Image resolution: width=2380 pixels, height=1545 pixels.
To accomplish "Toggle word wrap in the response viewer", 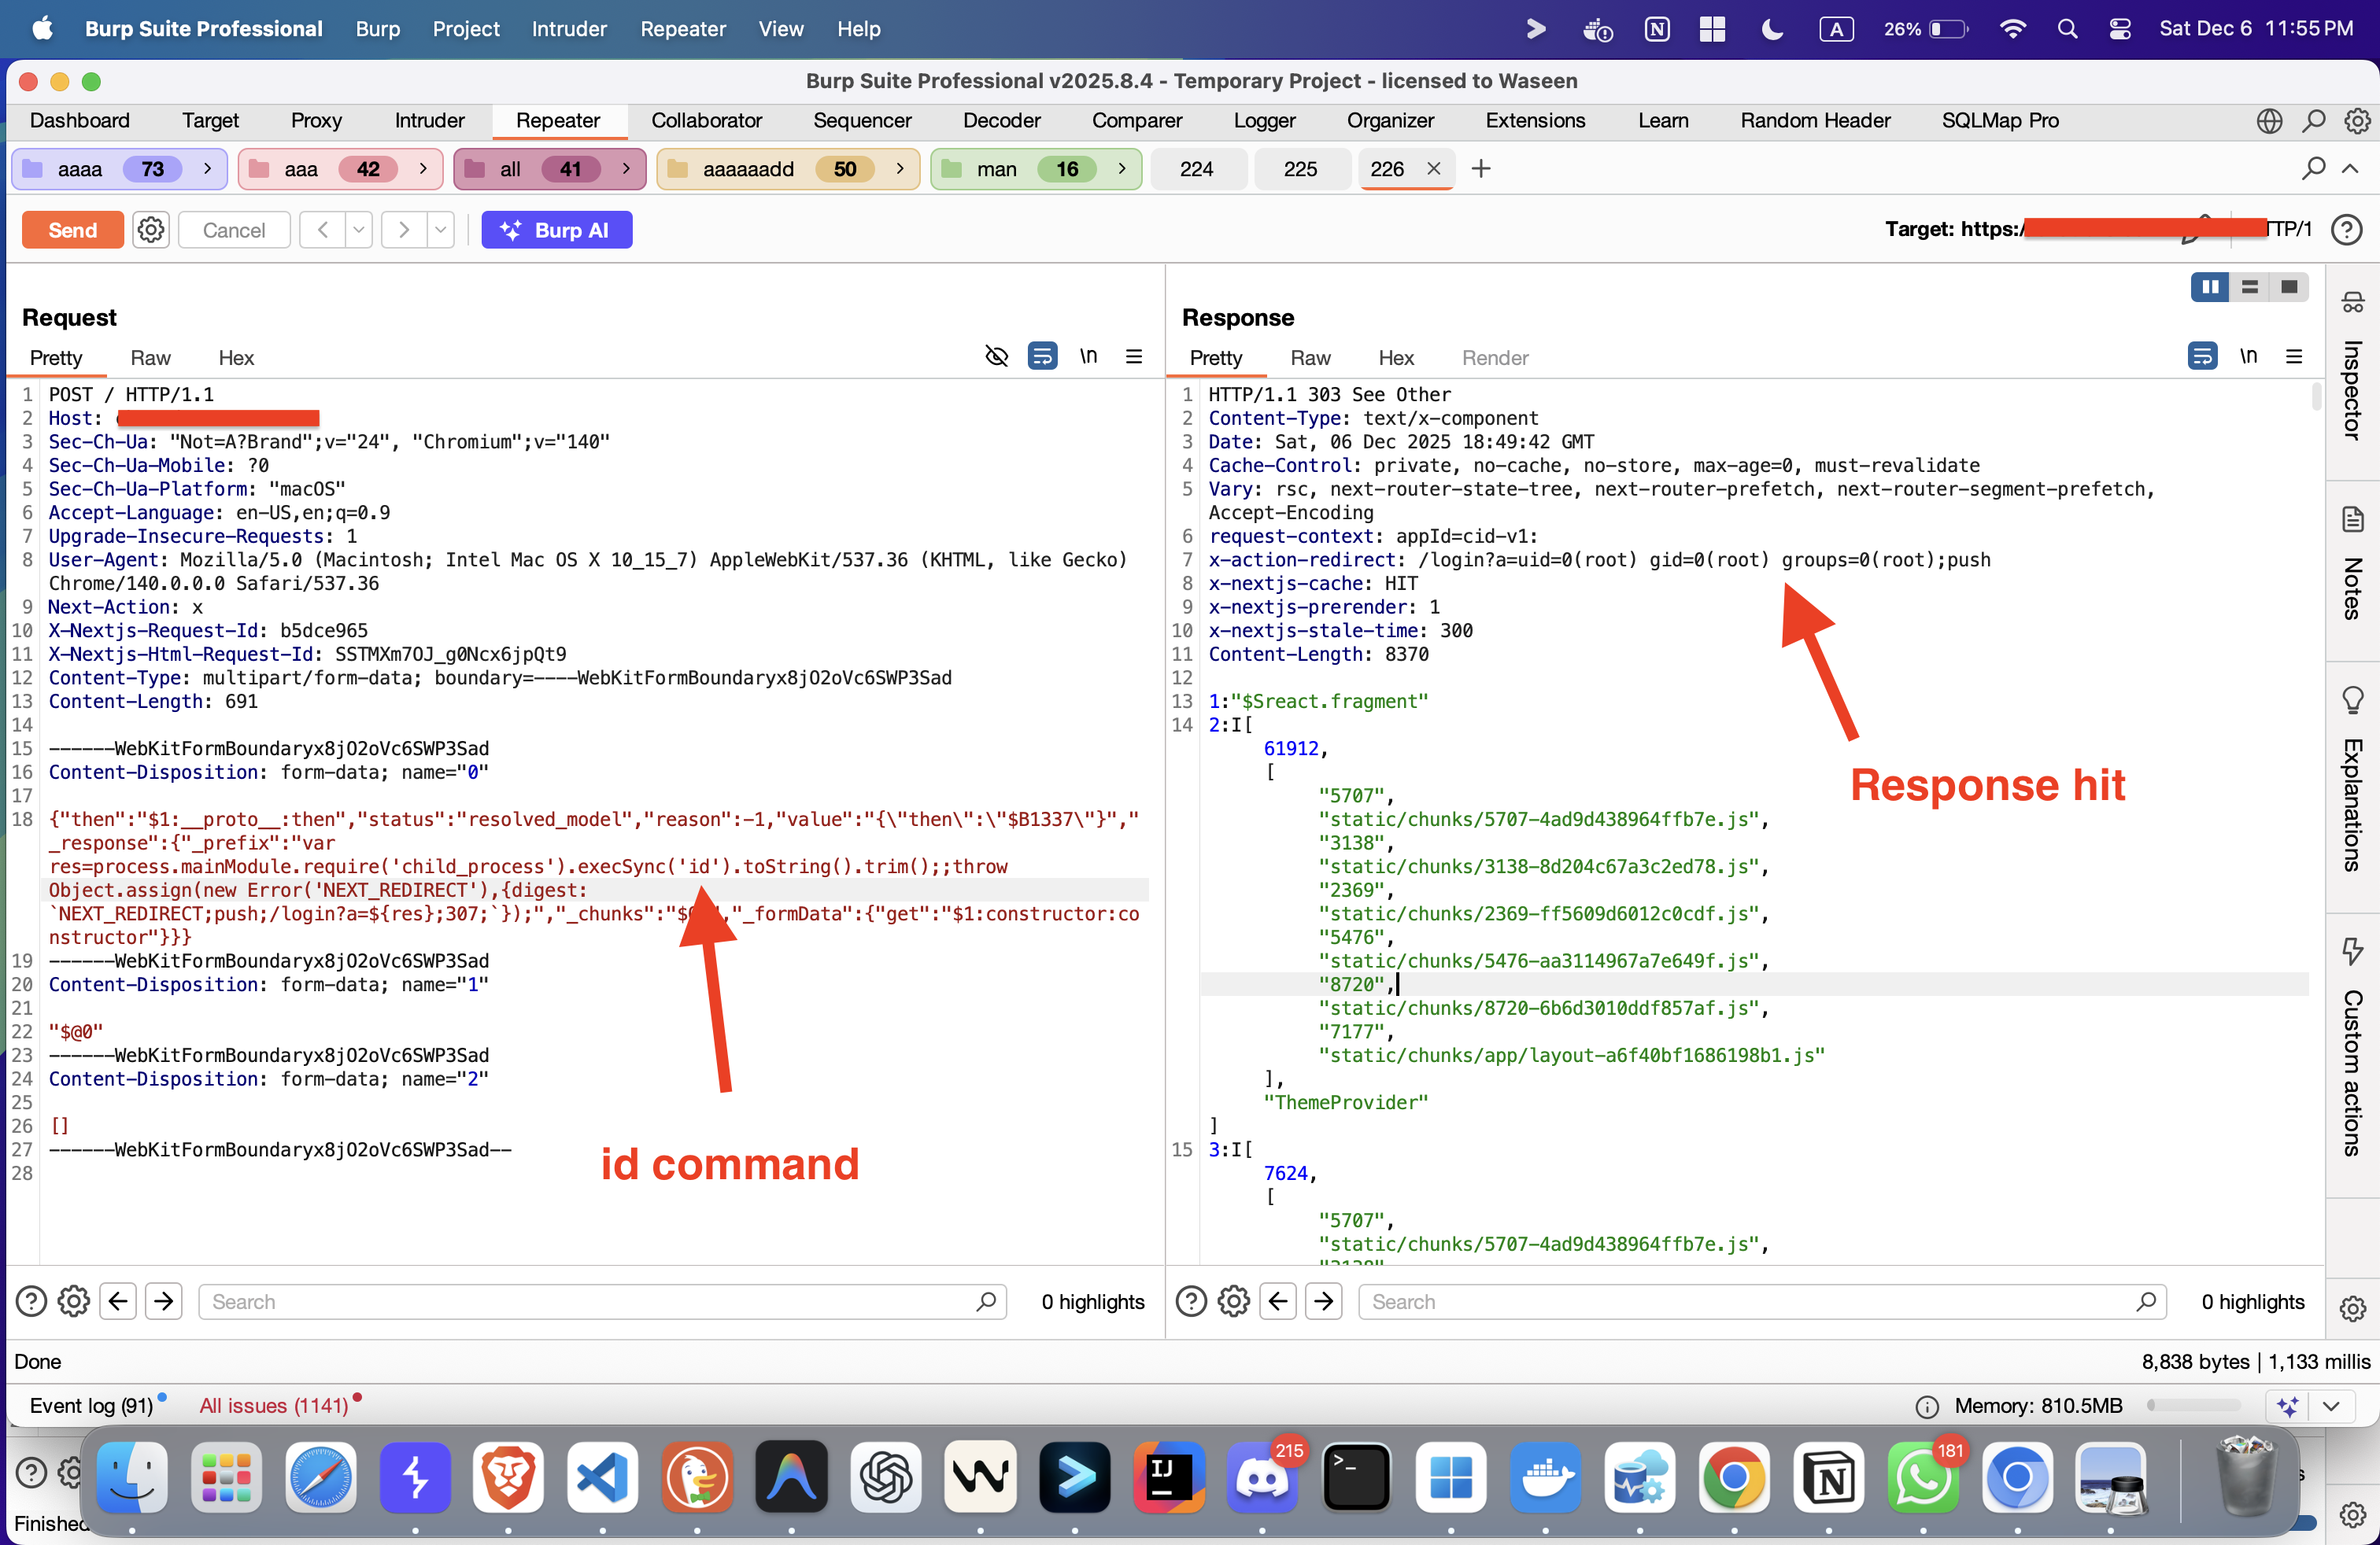I will click(2202, 357).
